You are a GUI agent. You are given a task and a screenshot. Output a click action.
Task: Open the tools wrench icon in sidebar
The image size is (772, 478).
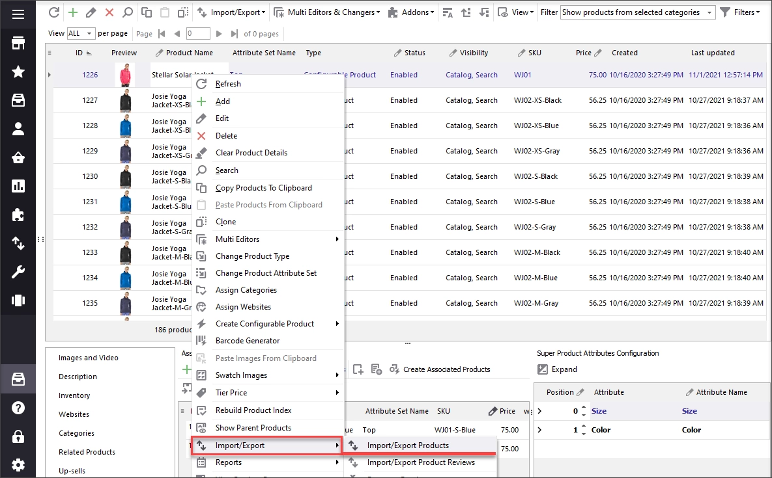tap(18, 272)
